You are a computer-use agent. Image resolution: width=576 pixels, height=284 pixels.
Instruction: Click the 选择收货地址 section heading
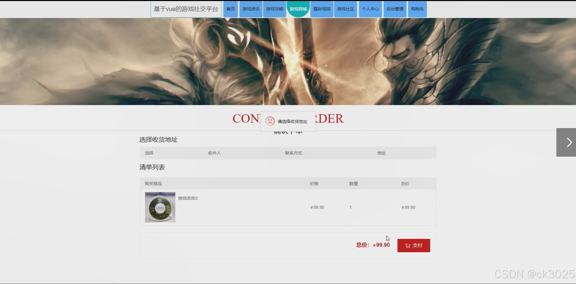point(158,140)
